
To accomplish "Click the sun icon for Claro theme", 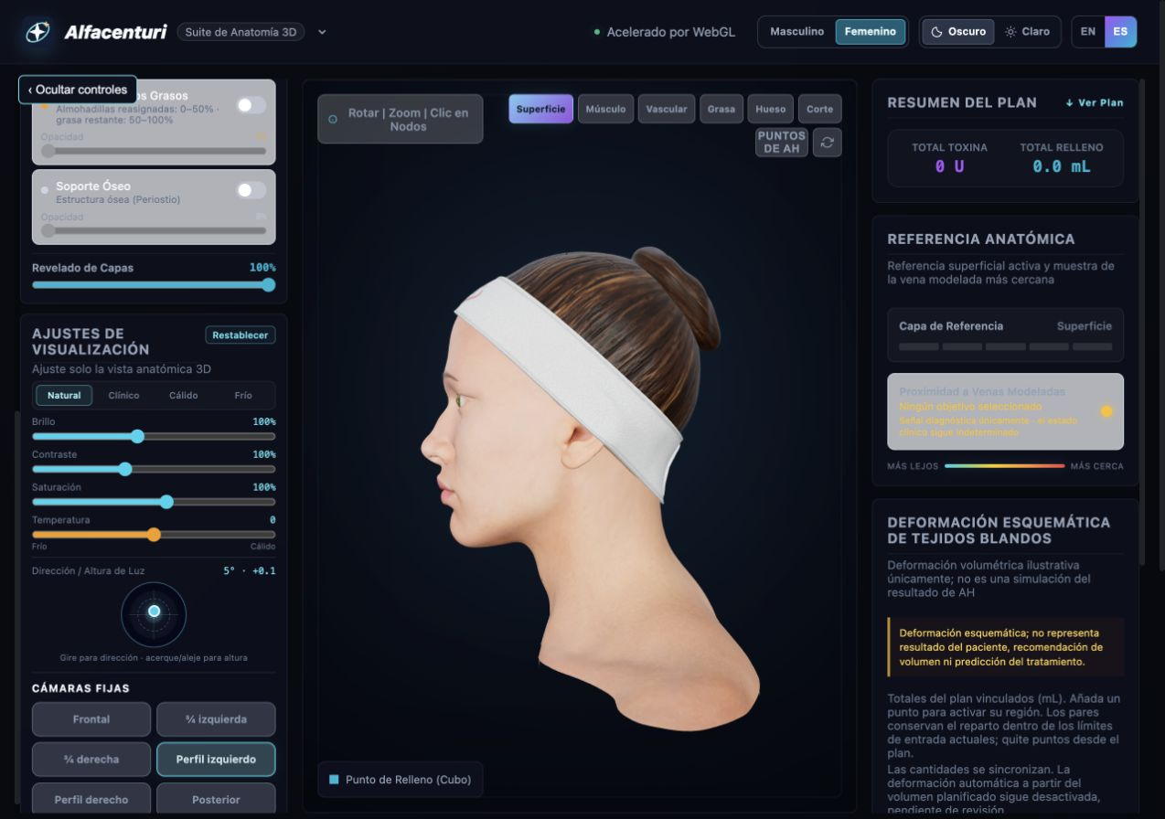I will [1010, 32].
